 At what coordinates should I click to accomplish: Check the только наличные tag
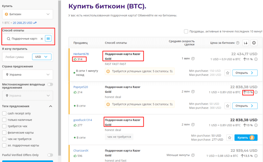click(x=4, y=120)
